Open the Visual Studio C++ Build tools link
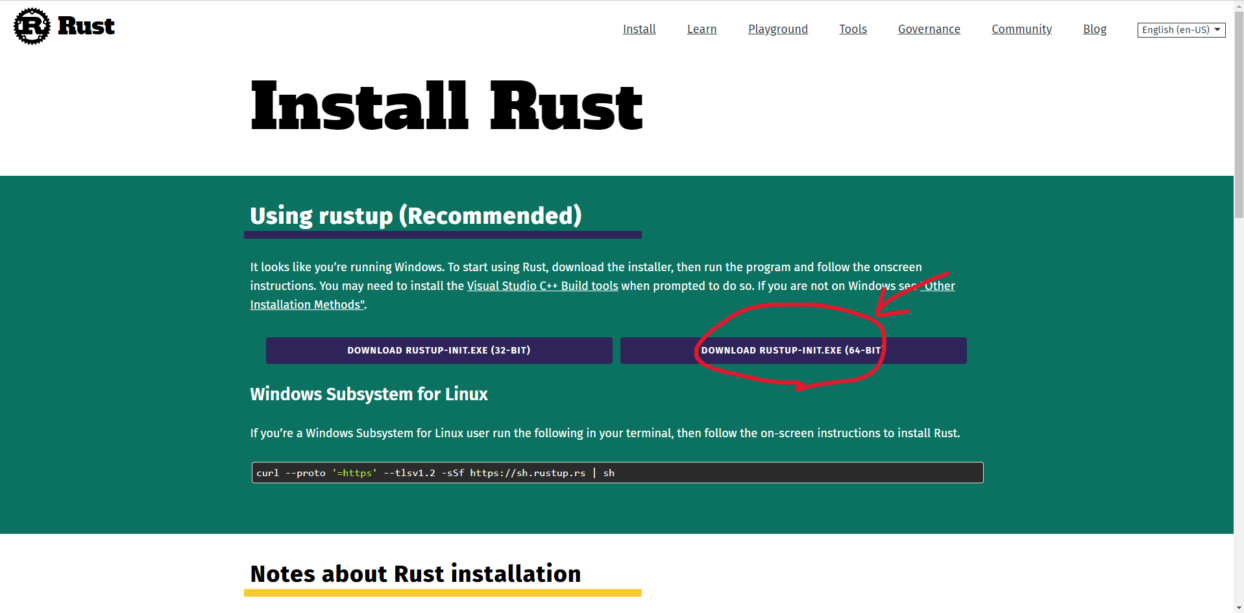Screen dimensions: 1244x613 point(542,285)
